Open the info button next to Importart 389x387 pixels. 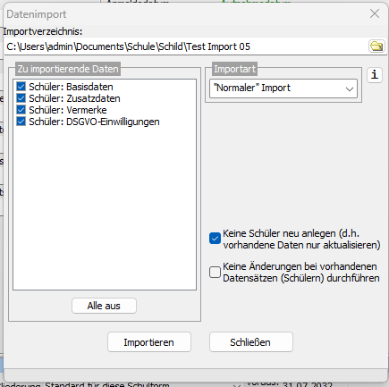[375, 74]
